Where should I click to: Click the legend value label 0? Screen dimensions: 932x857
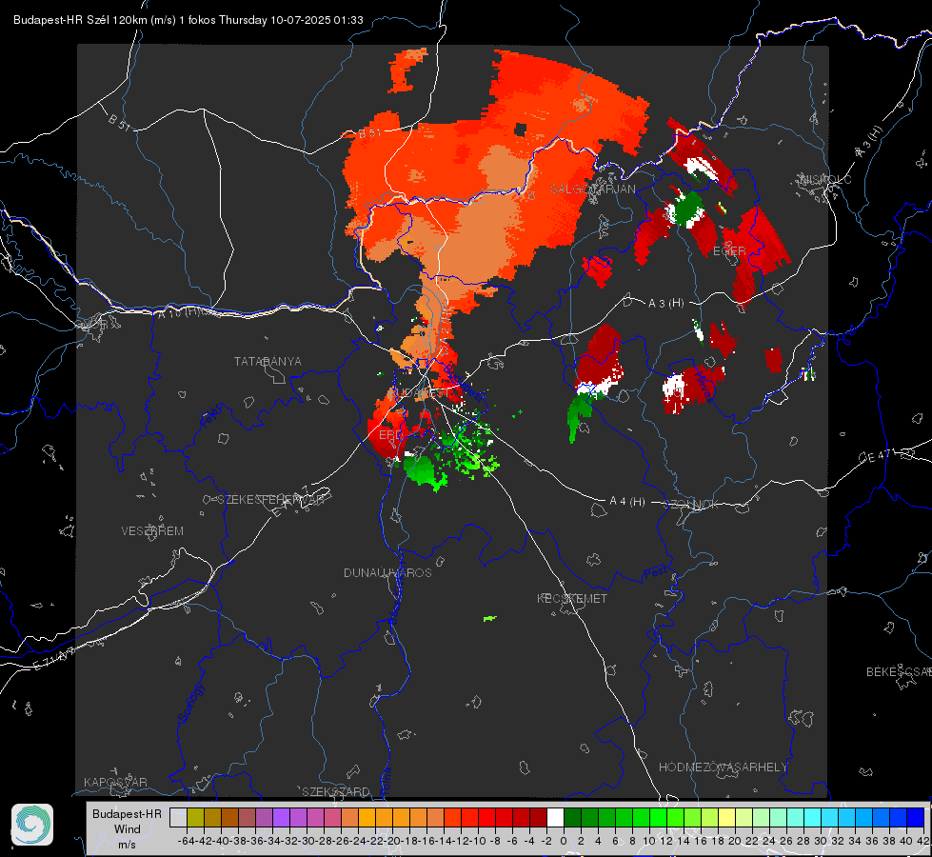pos(564,841)
